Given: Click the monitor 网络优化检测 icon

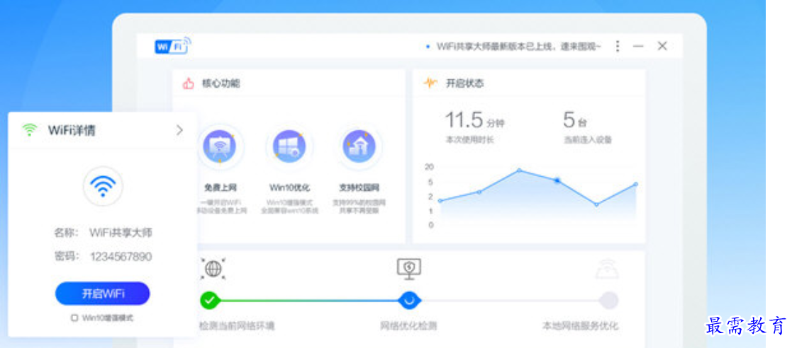Looking at the screenshot, I should click(x=408, y=269).
